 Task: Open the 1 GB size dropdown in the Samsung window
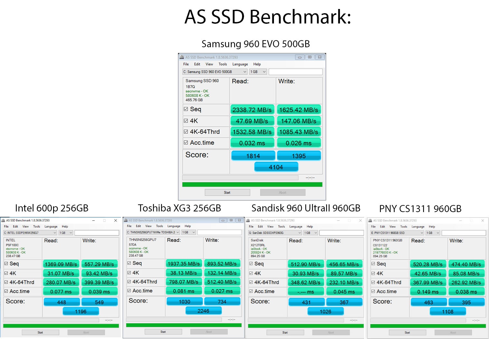click(x=258, y=72)
